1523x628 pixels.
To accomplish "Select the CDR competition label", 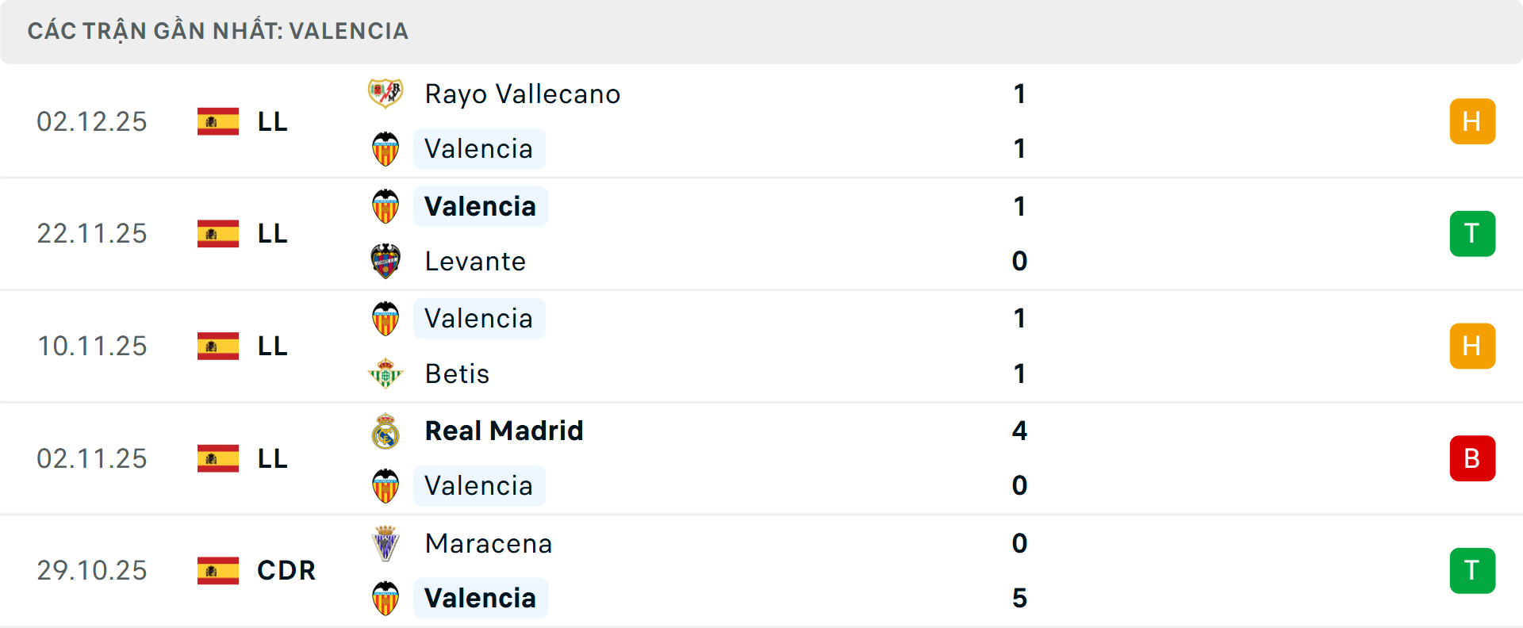I will pos(286,570).
